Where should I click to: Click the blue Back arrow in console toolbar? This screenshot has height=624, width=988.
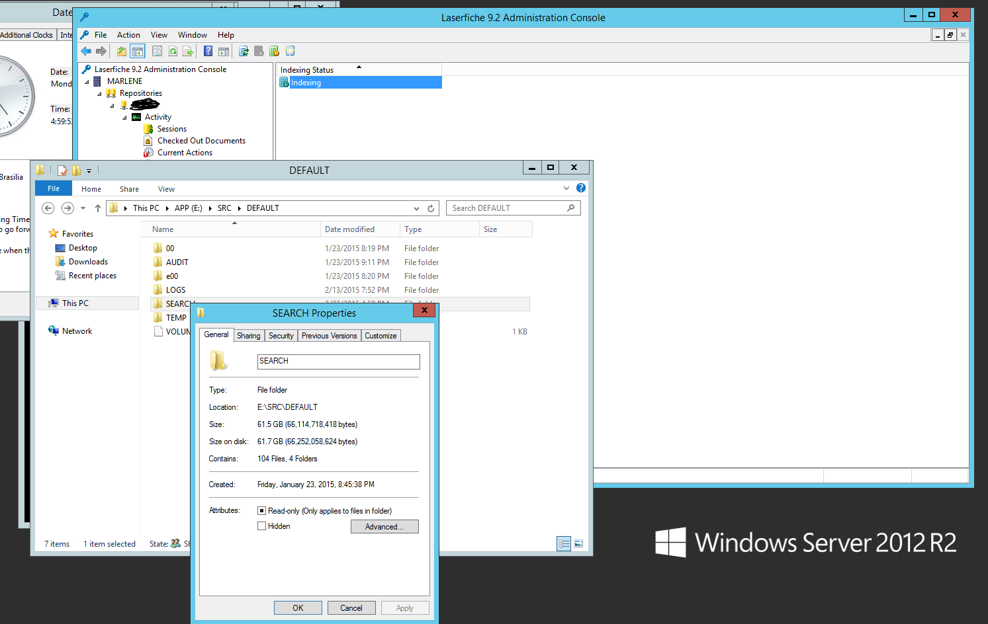click(86, 52)
